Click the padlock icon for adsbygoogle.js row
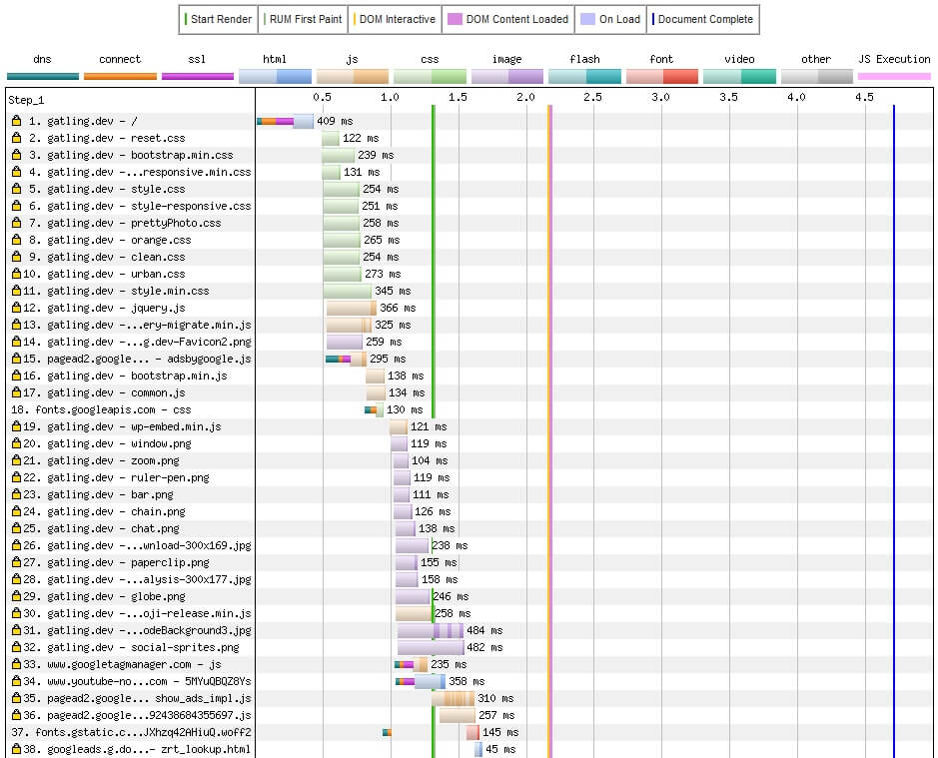 [x=16, y=359]
